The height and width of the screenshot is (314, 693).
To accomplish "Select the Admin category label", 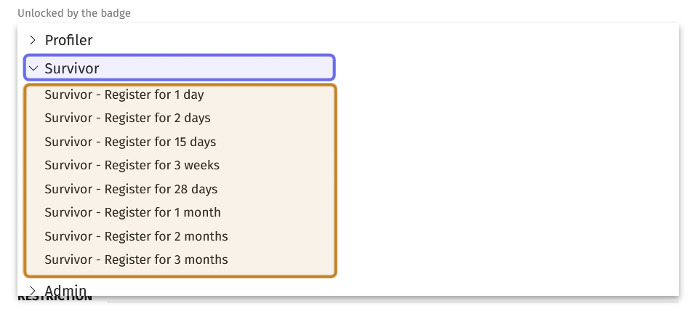I will [x=65, y=290].
